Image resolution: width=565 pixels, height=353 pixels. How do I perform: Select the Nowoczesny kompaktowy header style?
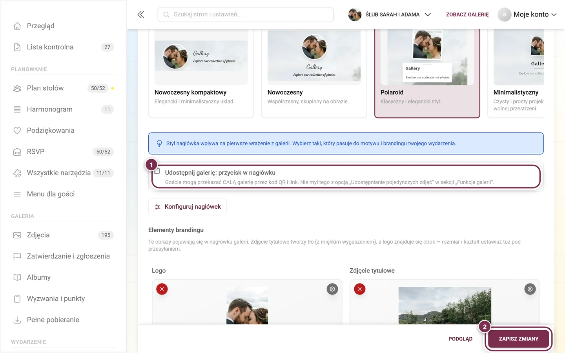(201, 73)
